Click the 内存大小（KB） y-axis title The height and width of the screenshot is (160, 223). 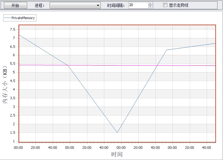coord(5,85)
